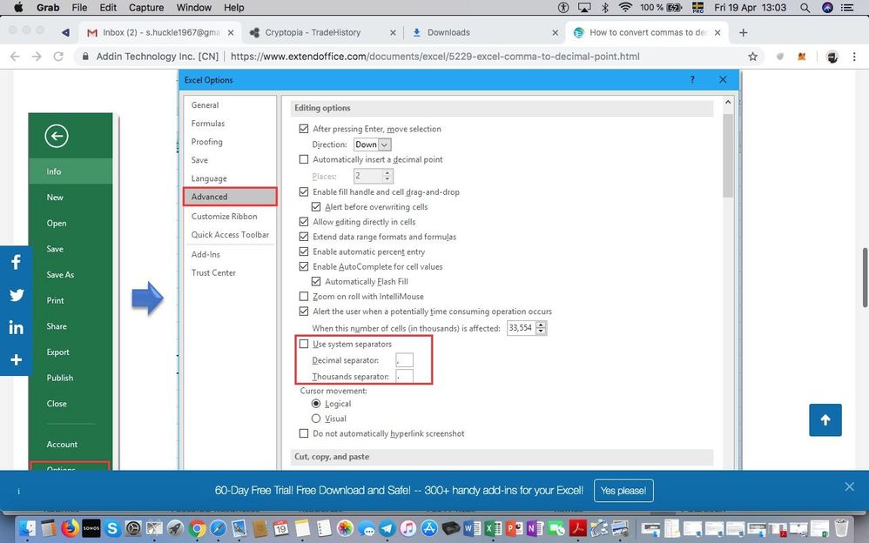Open Microsoft Excel from the dock

[493, 528]
